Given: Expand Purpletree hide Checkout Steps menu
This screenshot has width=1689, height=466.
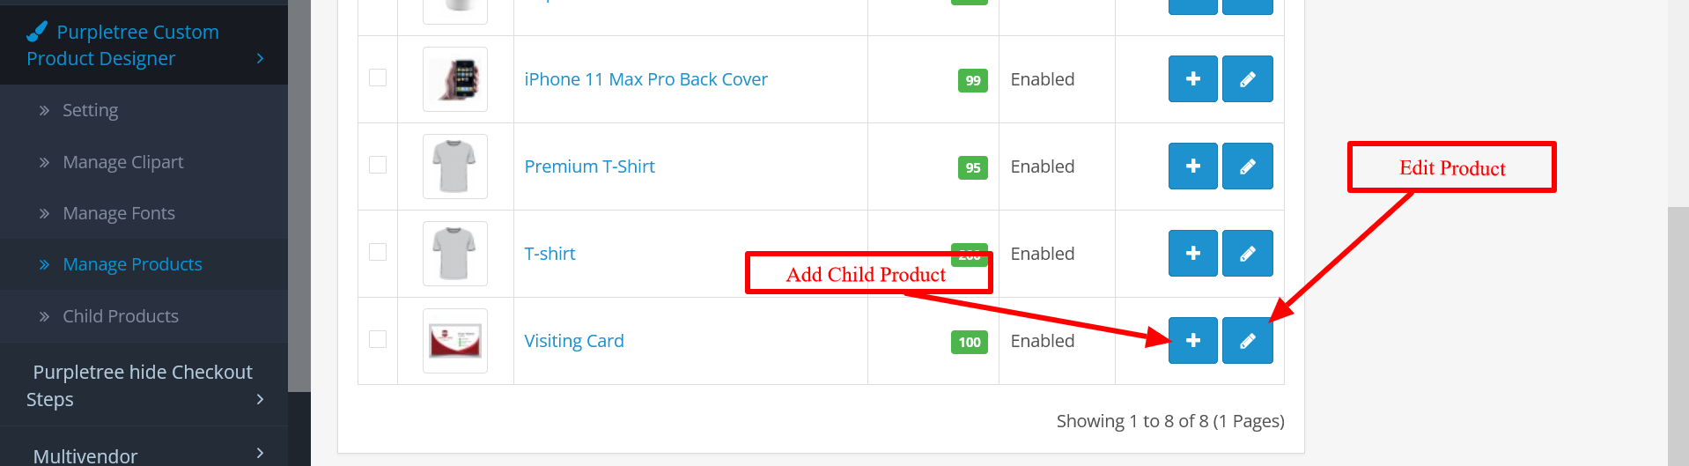Looking at the screenshot, I should pos(144,385).
